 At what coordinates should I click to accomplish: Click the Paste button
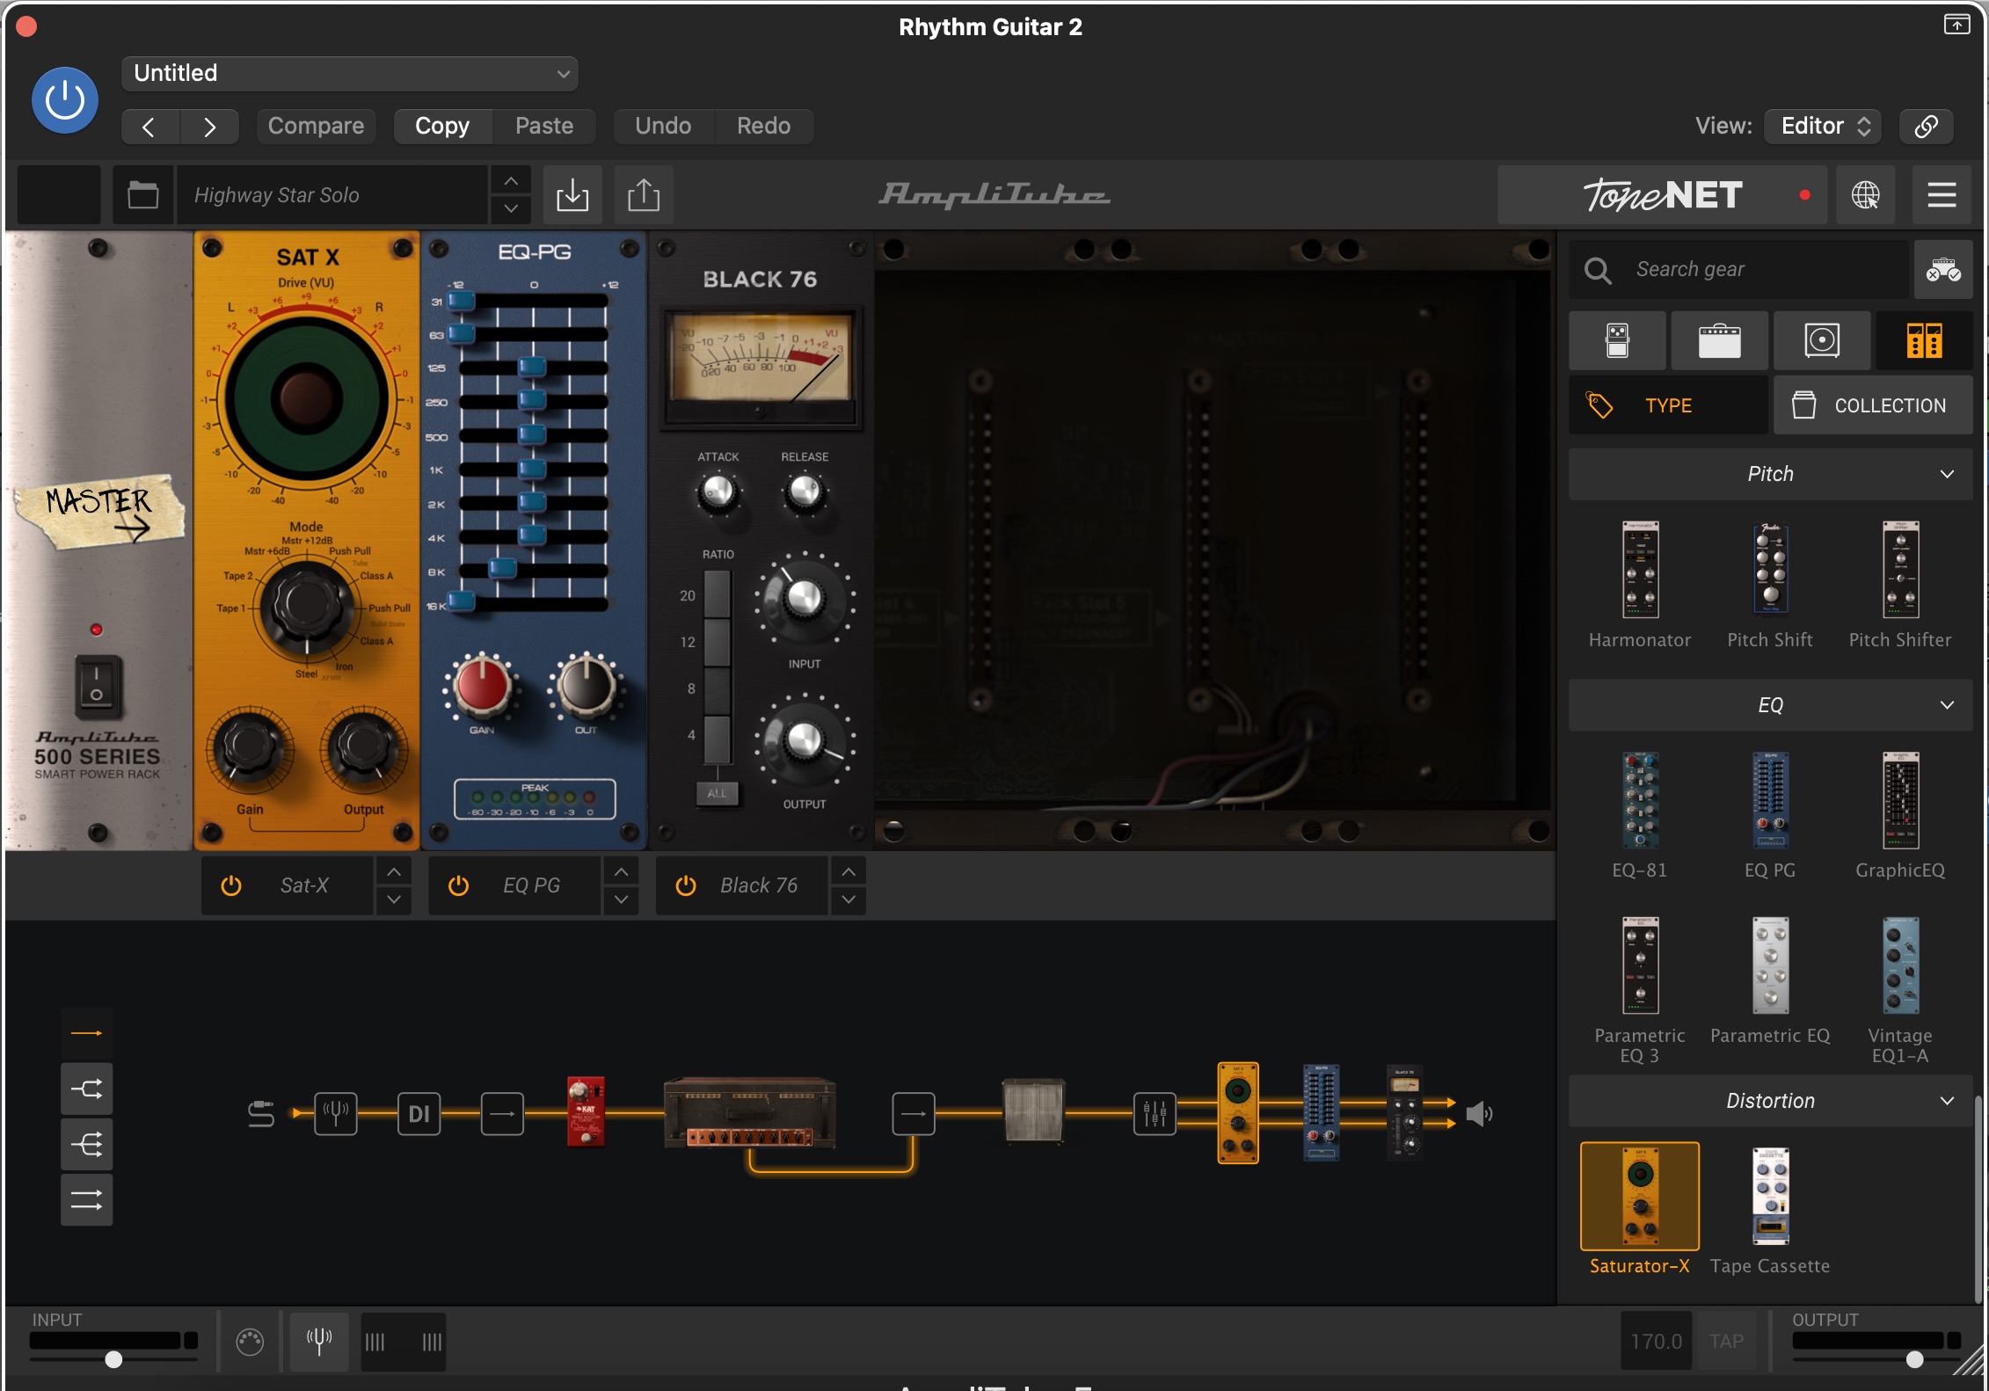(x=544, y=126)
